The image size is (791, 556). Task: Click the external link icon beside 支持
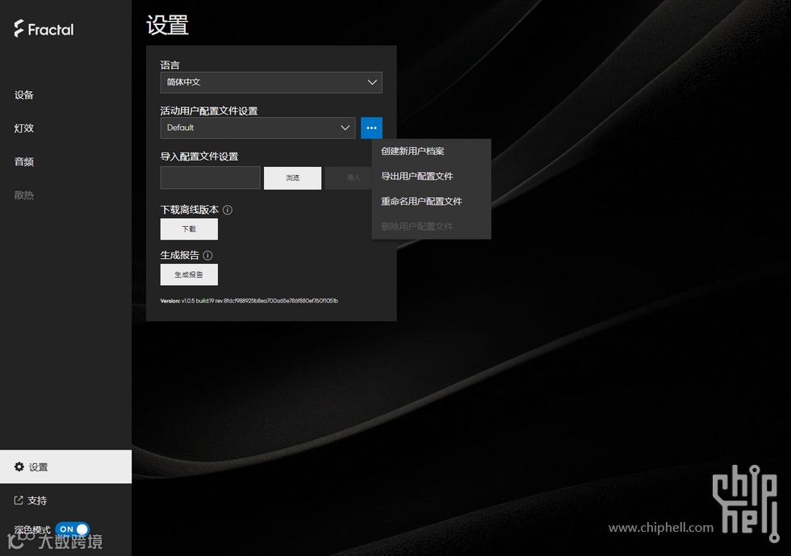click(x=19, y=500)
